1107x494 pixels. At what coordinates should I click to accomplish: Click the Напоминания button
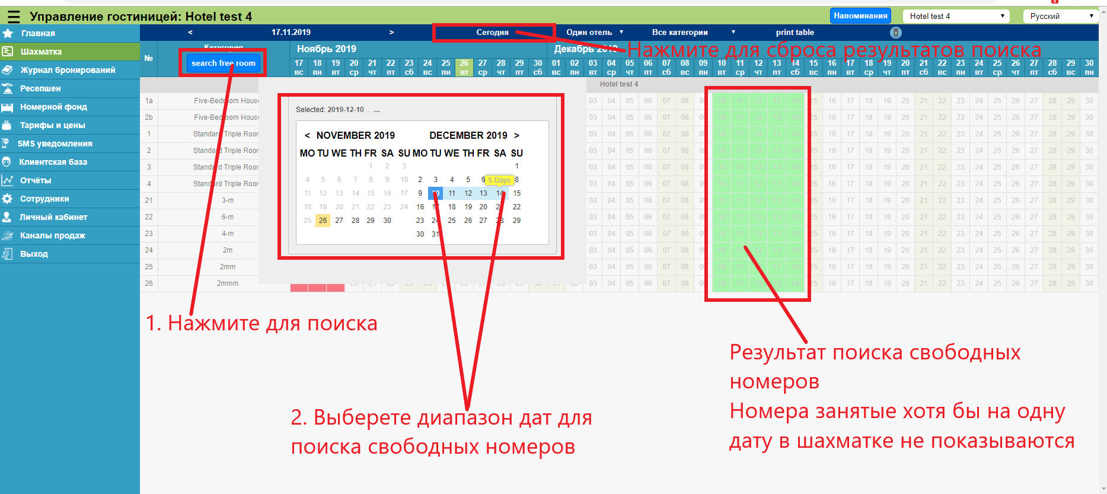(x=860, y=16)
